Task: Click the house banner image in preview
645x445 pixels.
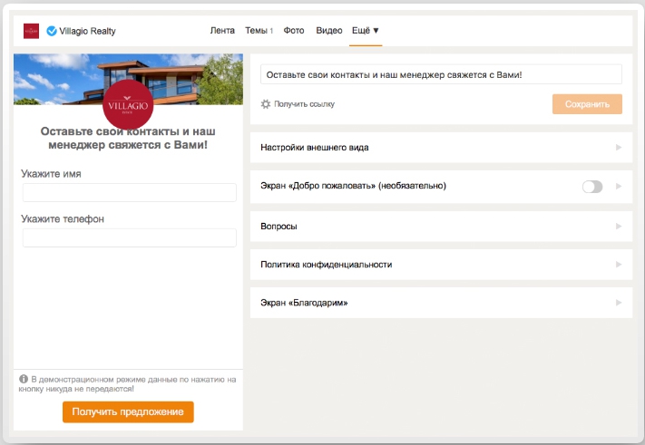Action: point(128,79)
